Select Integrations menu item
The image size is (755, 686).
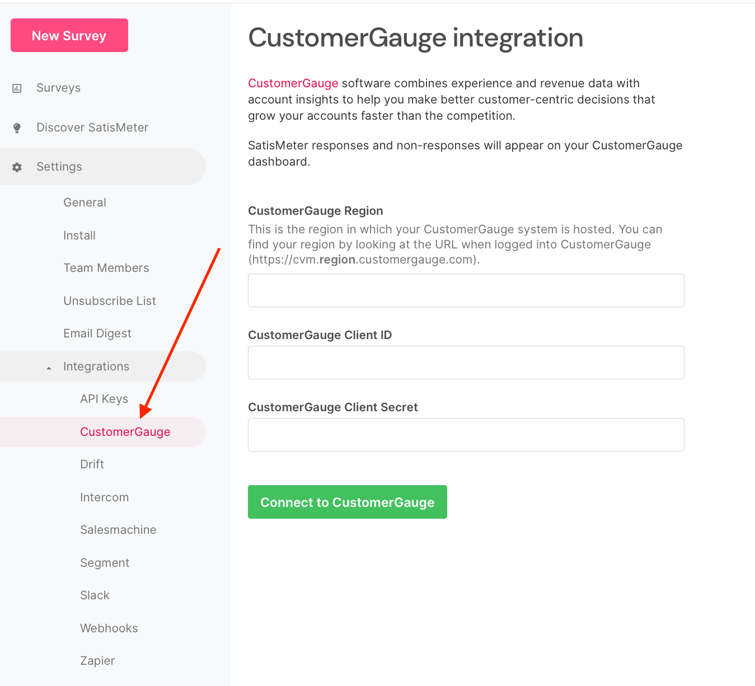click(103, 367)
